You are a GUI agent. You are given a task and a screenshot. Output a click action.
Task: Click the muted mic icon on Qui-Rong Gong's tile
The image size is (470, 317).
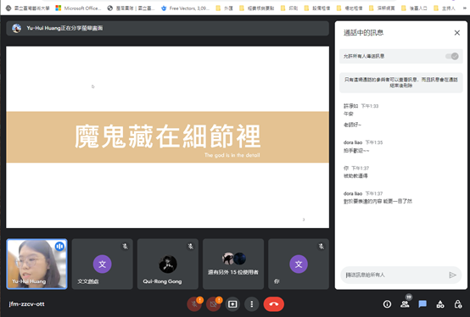pos(190,246)
